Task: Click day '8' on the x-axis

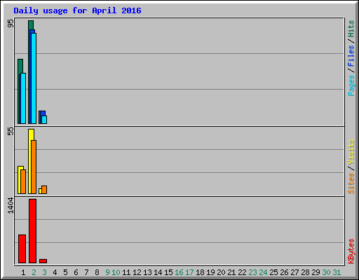Action: pos(97,272)
